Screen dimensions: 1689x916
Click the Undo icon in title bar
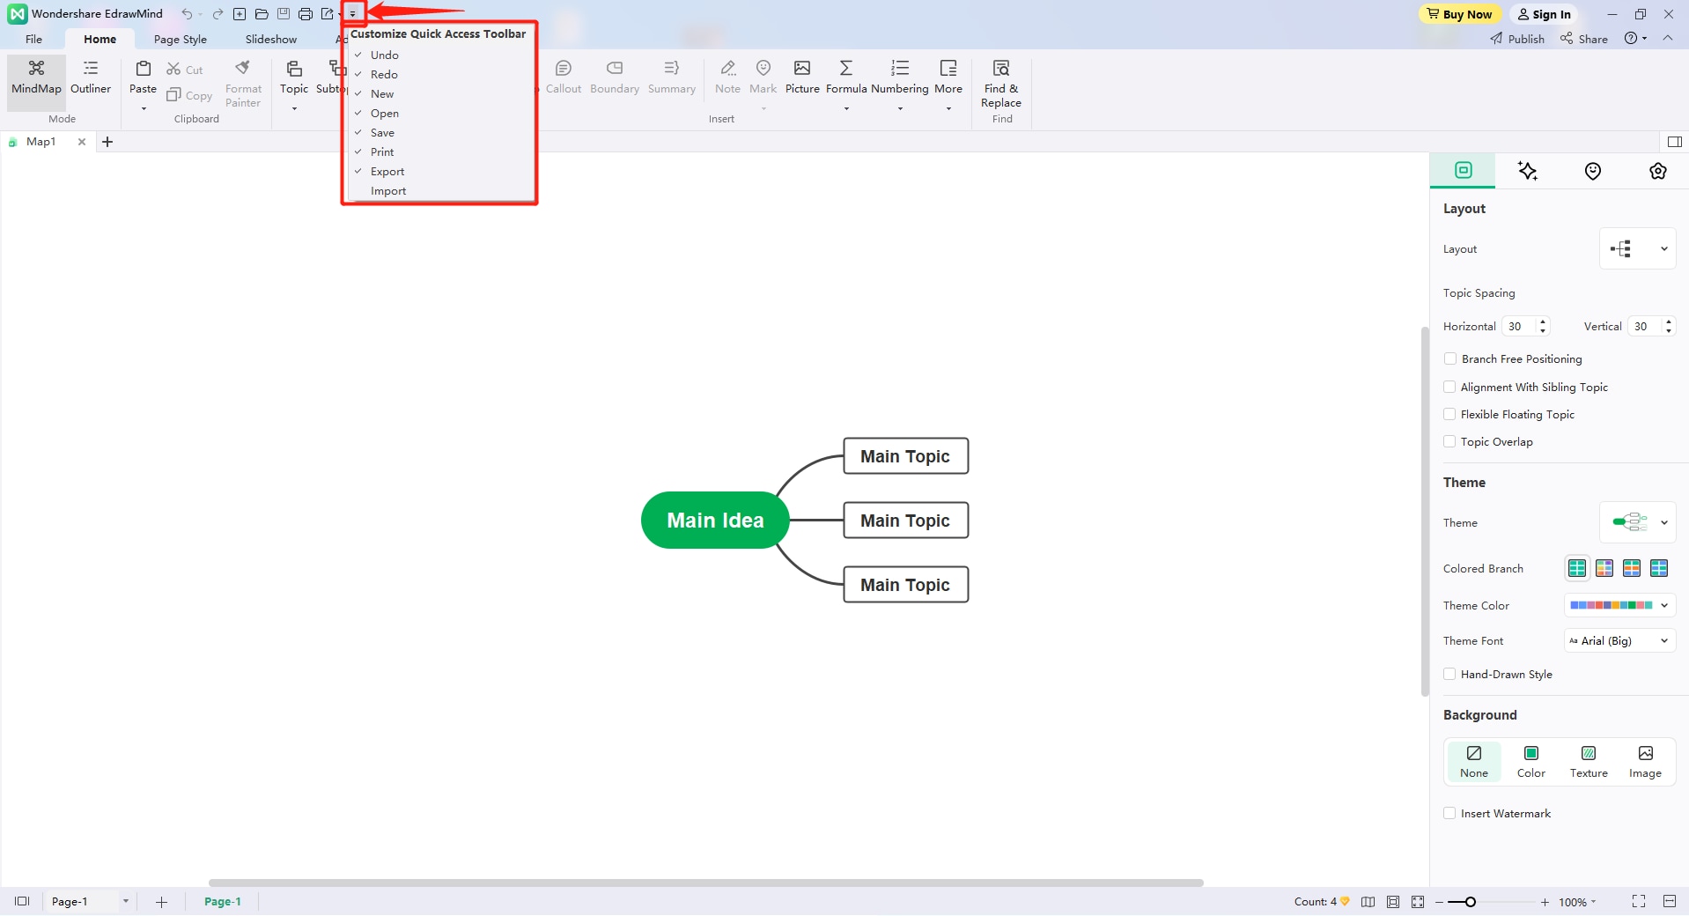pyautogui.click(x=187, y=14)
